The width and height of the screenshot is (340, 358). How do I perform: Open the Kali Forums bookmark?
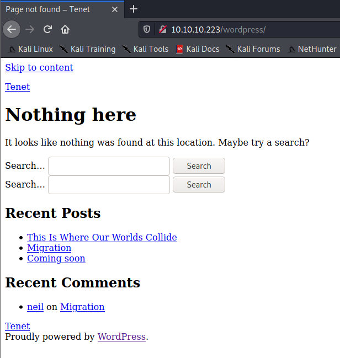coord(253,49)
